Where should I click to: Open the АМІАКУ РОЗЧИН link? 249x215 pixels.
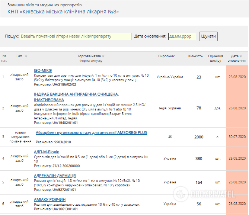(x=50, y=199)
